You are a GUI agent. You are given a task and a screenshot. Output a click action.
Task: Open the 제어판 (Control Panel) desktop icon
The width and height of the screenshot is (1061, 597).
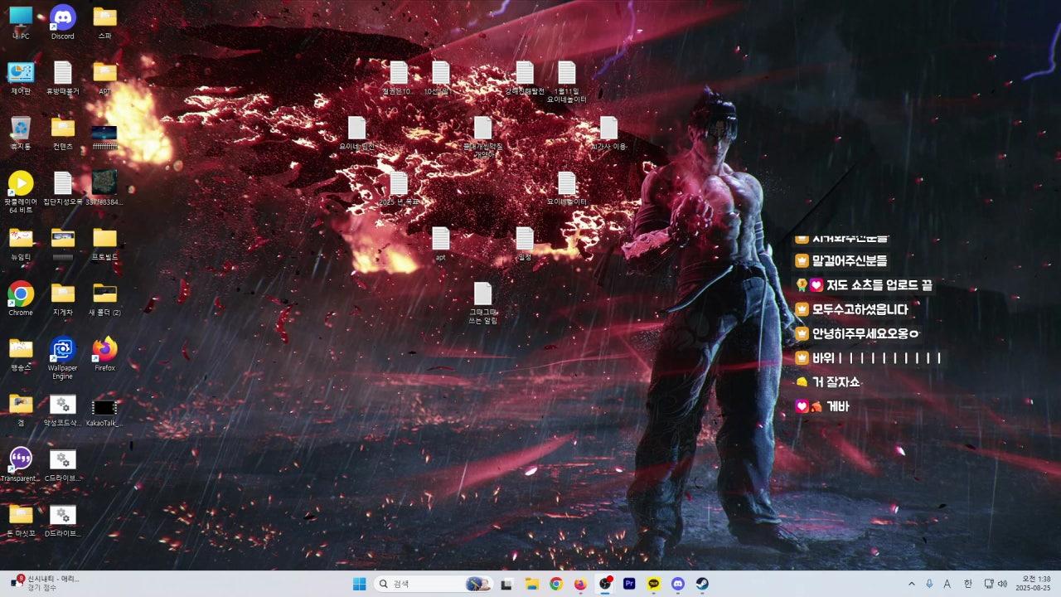pos(21,78)
